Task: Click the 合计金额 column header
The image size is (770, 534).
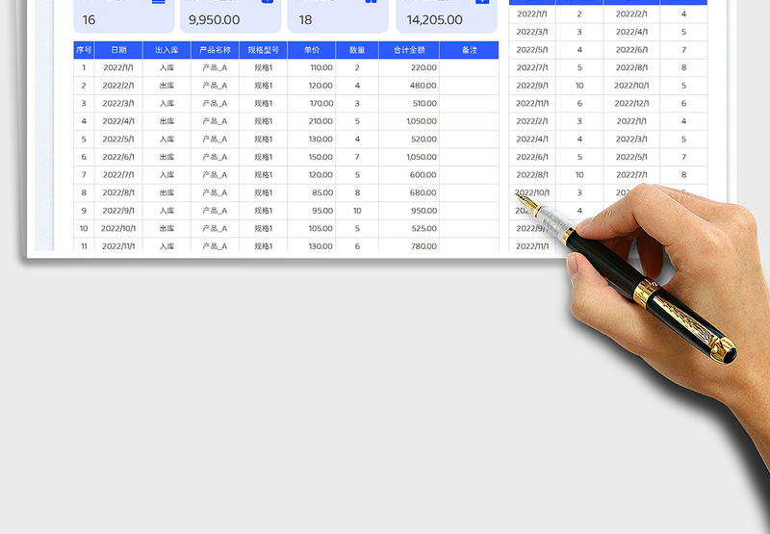Action: 409,50
